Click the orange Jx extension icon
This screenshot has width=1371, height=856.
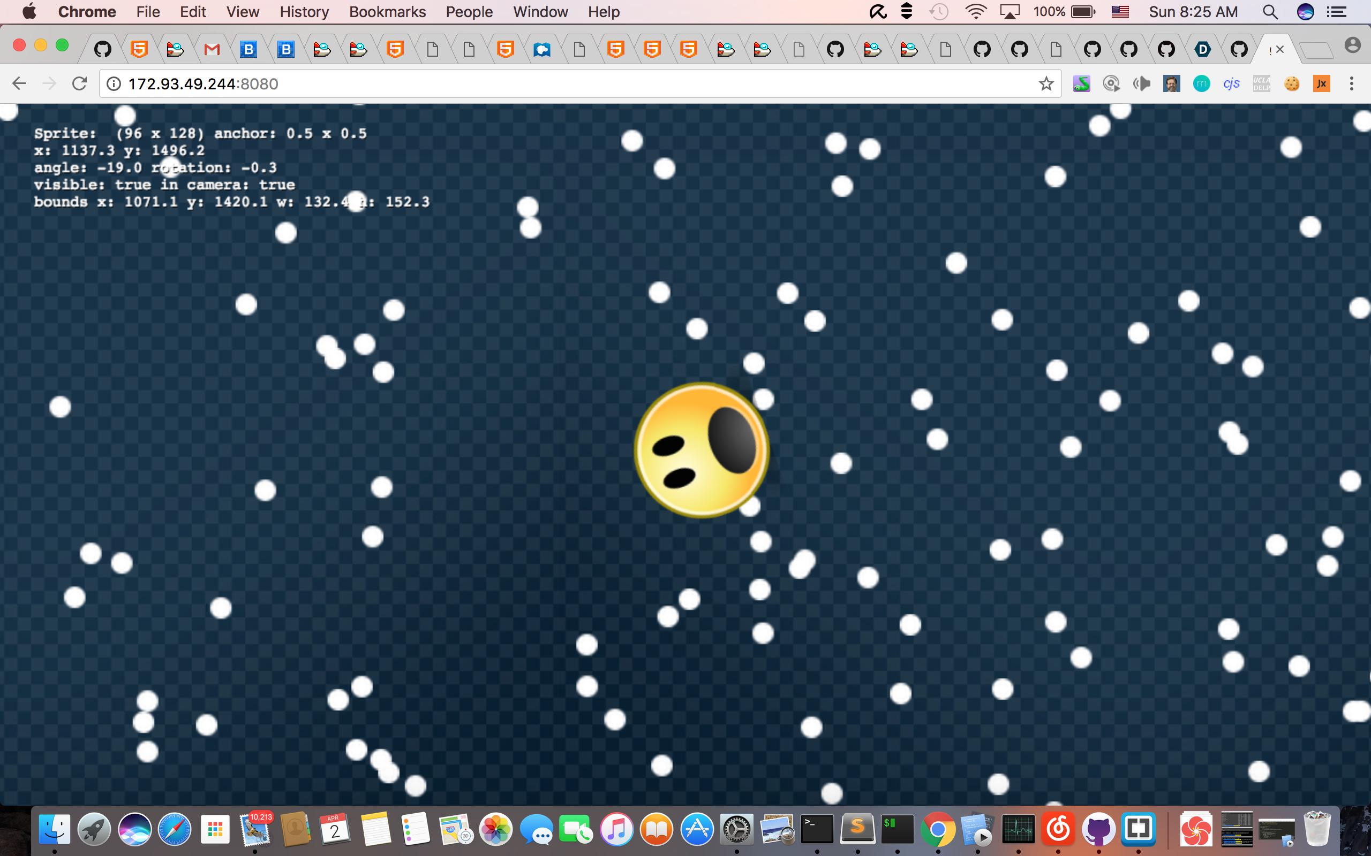coord(1321,84)
